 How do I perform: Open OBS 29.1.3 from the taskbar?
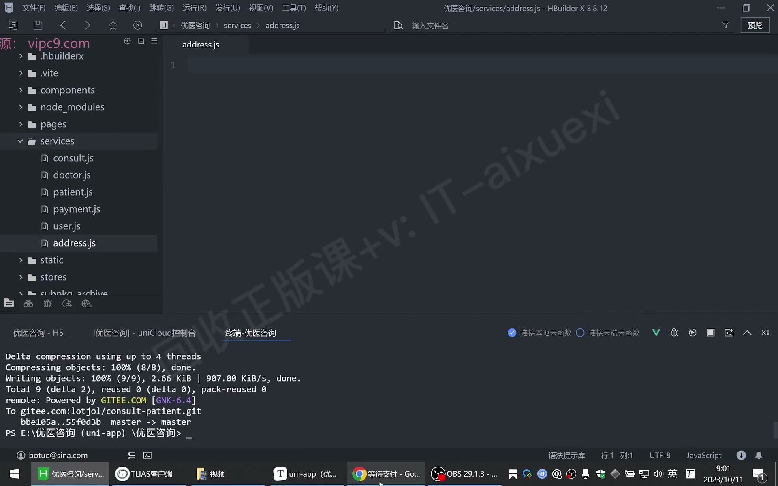click(x=464, y=474)
